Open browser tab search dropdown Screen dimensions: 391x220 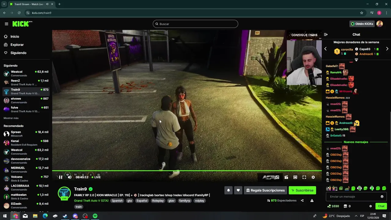point(4,4)
